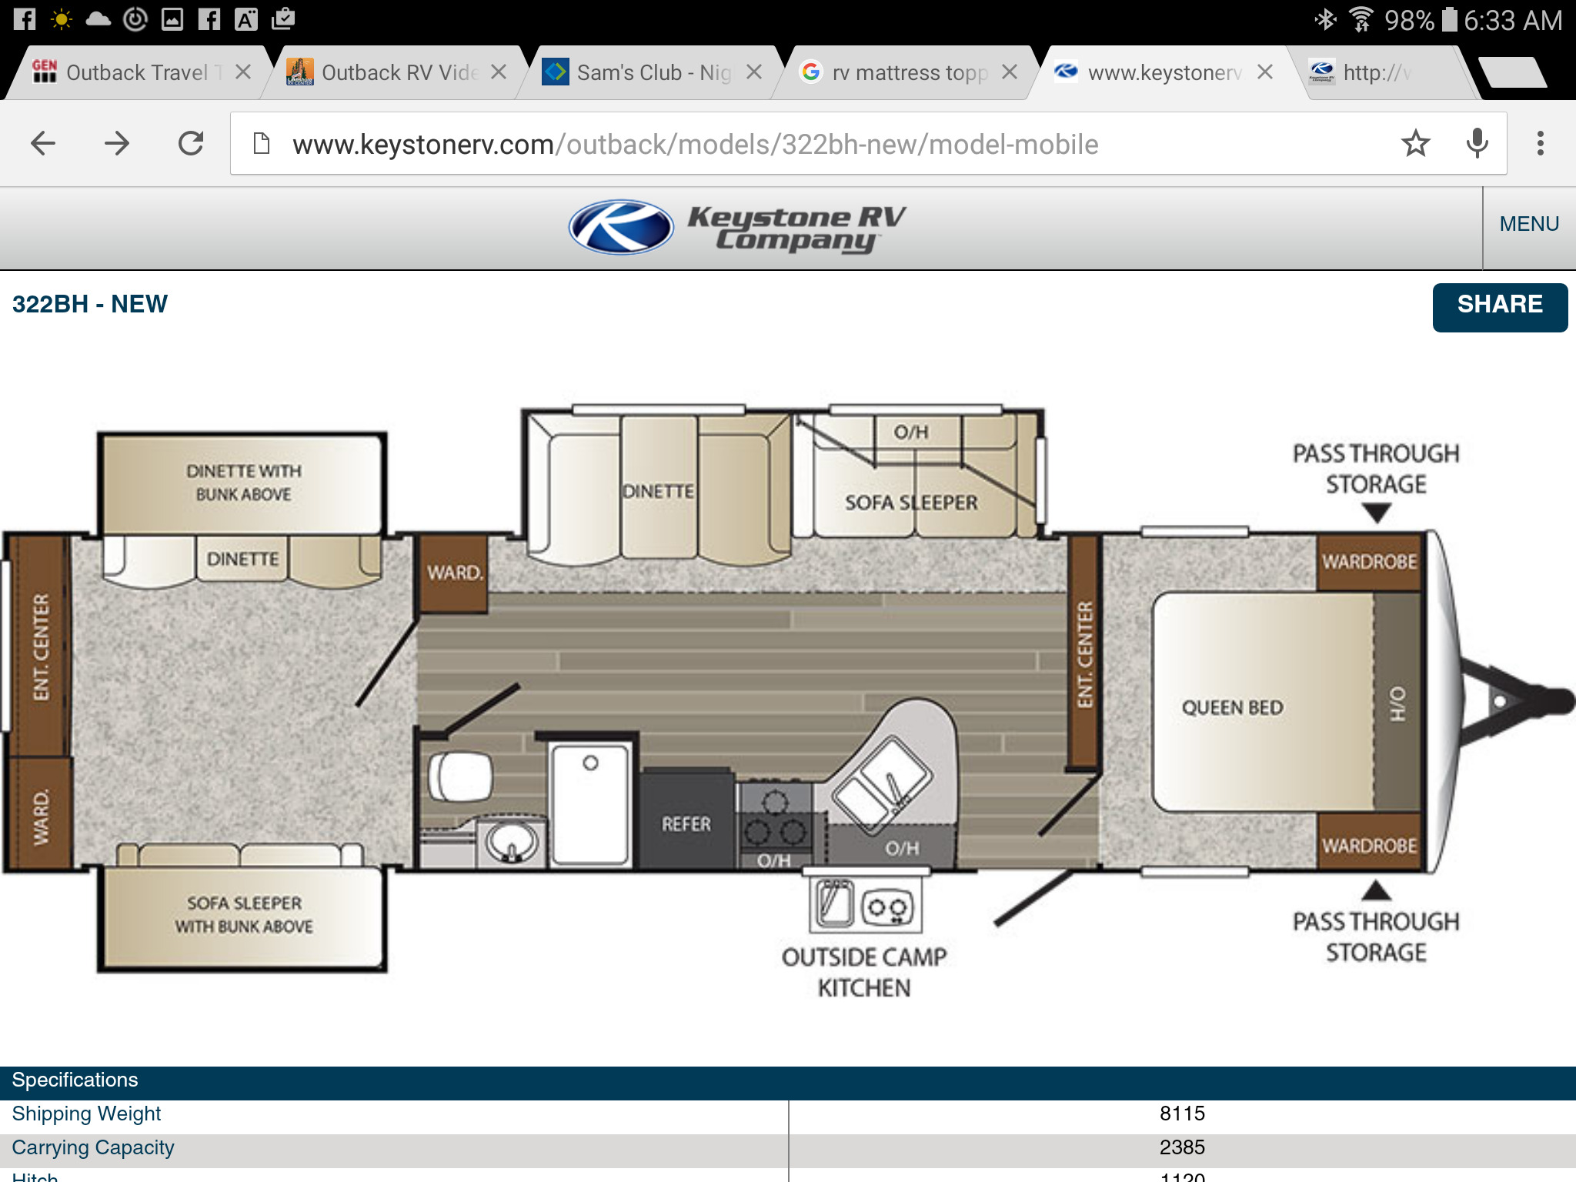Close the rv mattress topper search tab
The image size is (1576, 1182).
pos(1009,72)
